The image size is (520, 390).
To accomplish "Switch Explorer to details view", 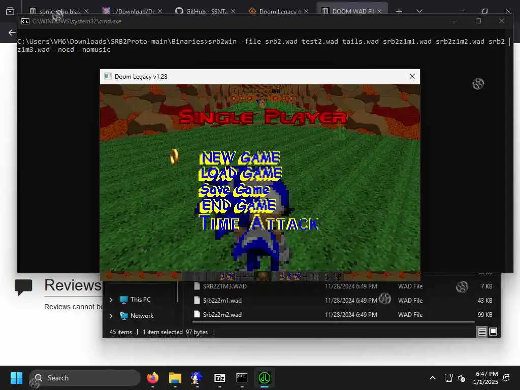I will coord(482,332).
